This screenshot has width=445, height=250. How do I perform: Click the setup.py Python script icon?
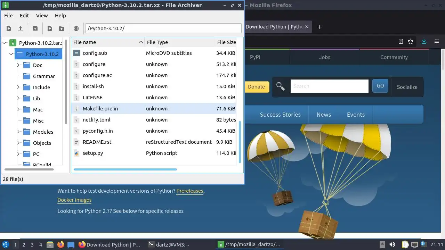pyautogui.click(x=76, y=153)
